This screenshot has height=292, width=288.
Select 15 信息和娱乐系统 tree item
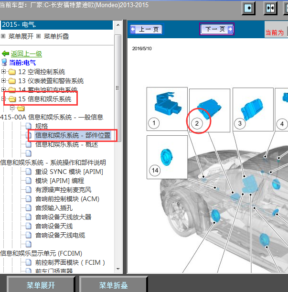tap(45, 99)
